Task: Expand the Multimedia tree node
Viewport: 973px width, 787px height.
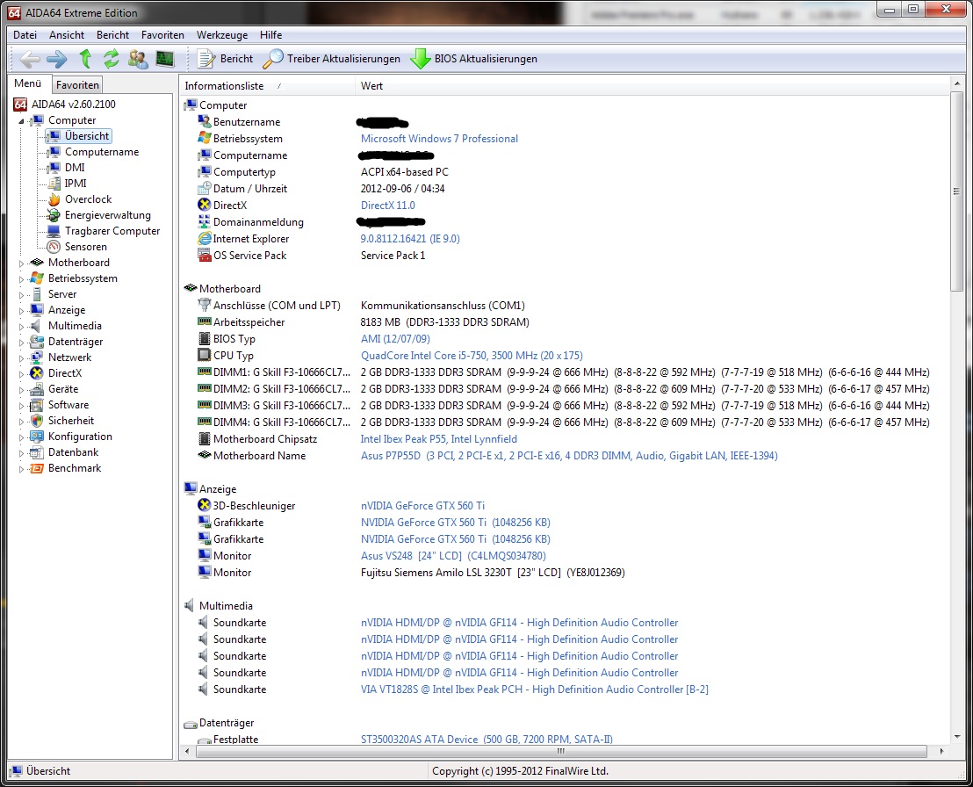Action: pyautogui.click(x=21, y=327)
